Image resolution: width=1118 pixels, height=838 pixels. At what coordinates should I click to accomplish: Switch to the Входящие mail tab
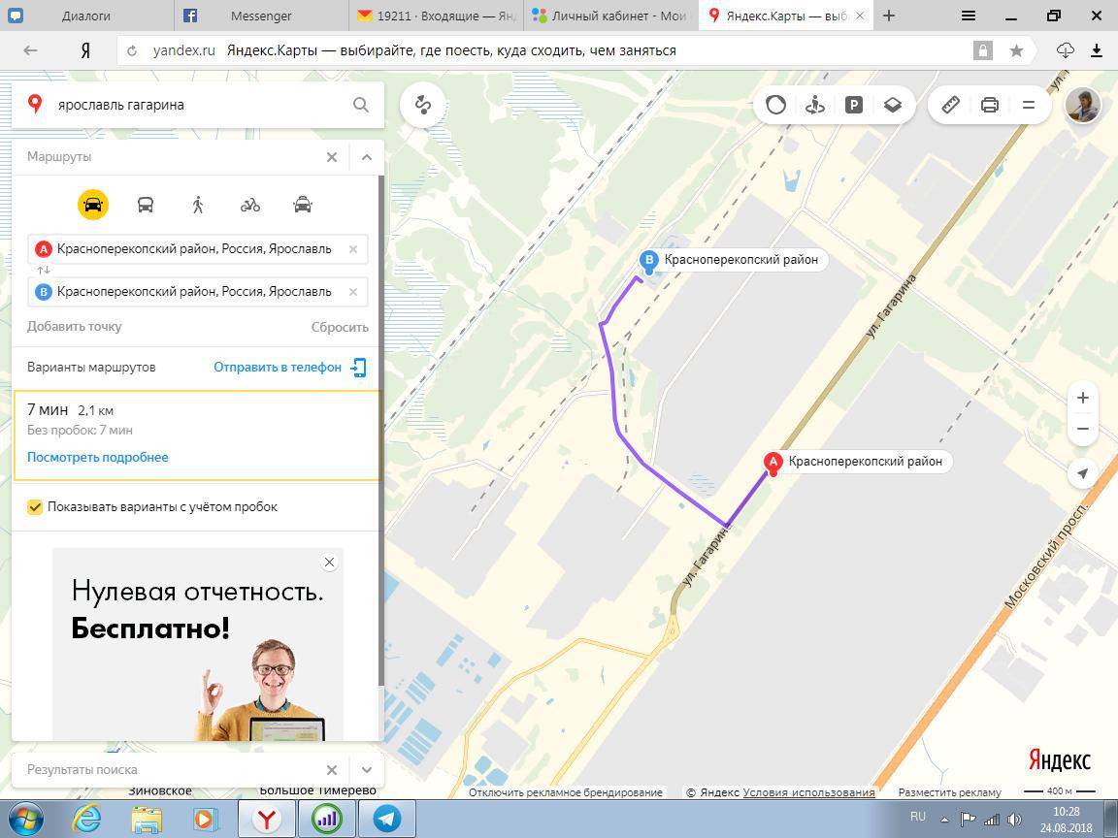point(437,16)
